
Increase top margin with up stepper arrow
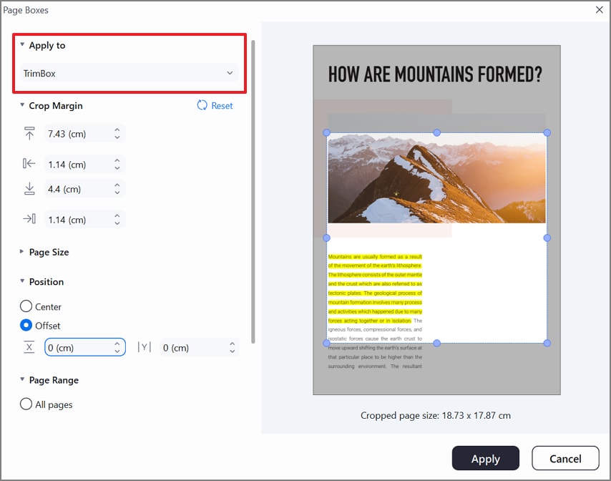pyautogui.click(x=119, y=130)
